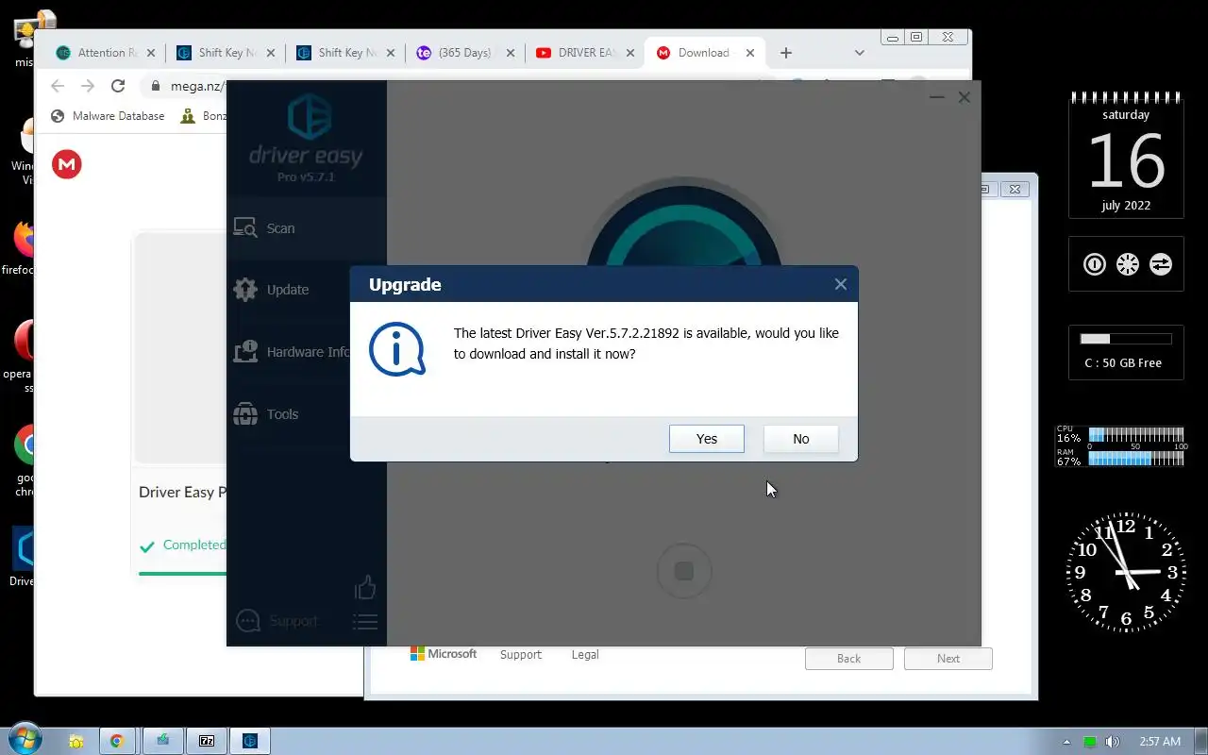Open the Scan section in Driver Easy

tap(307, 228)
